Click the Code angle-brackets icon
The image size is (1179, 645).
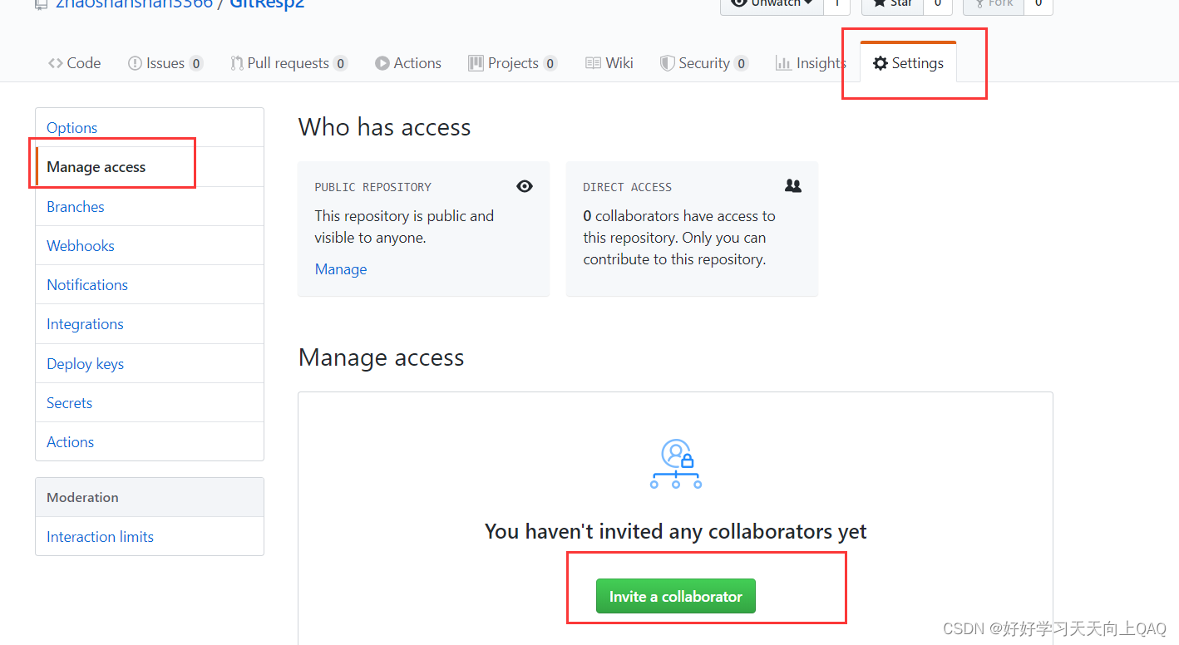coord(56,63)
